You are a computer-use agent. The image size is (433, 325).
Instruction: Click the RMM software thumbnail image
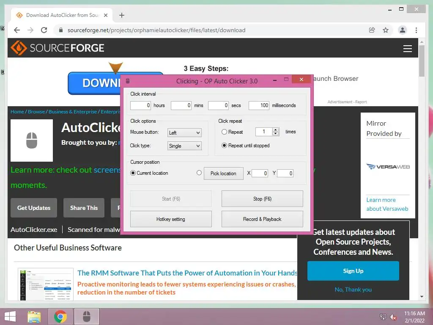[x=46, y=284]
